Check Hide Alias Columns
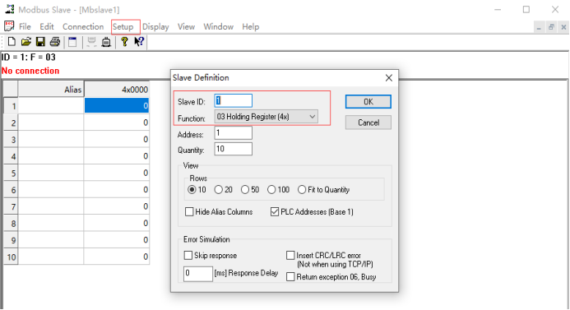This screenshot has height=310, width=570. point(189,211)
